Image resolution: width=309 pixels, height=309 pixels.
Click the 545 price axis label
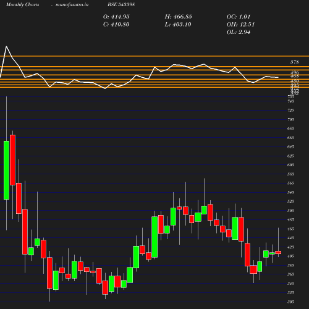pyautogui.click(x=290, y=192)
